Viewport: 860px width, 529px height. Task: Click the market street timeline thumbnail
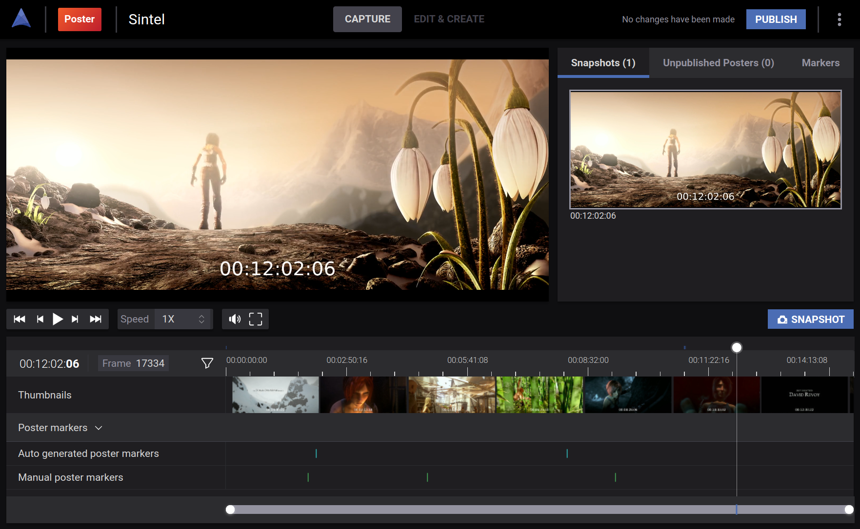(452, 395)
